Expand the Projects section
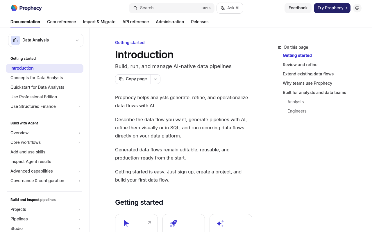 (79, 210)
